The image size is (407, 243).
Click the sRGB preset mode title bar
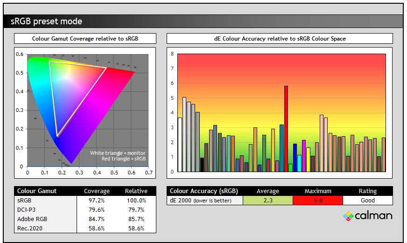click(x=203, y=21)
